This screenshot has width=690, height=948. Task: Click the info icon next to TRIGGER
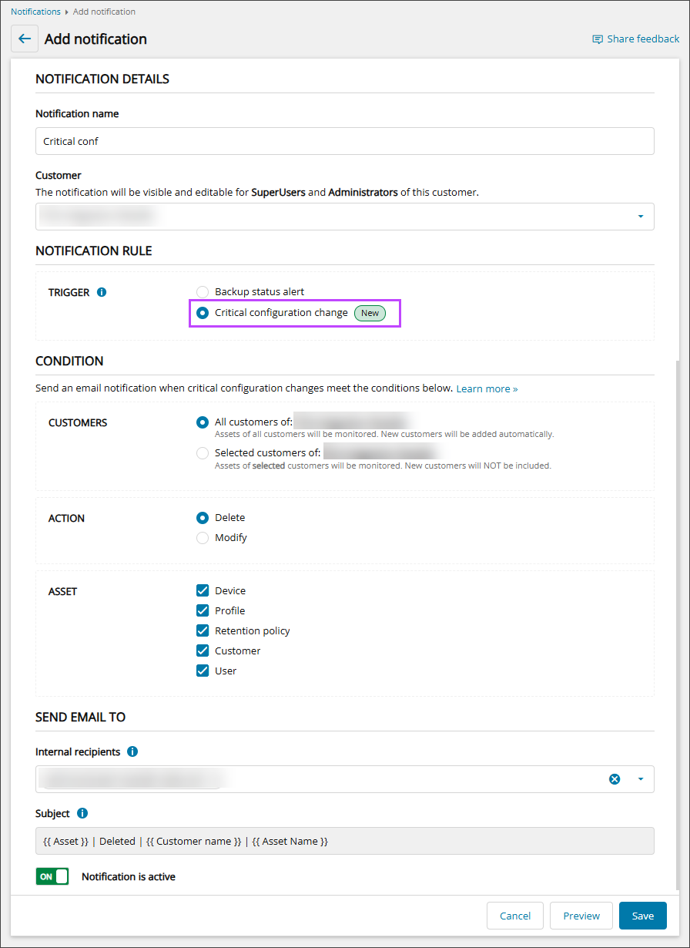pyautogui.click(x=102, y=292)
